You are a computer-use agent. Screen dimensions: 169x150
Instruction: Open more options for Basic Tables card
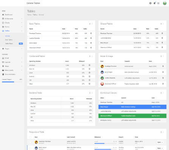pos(92,24)
